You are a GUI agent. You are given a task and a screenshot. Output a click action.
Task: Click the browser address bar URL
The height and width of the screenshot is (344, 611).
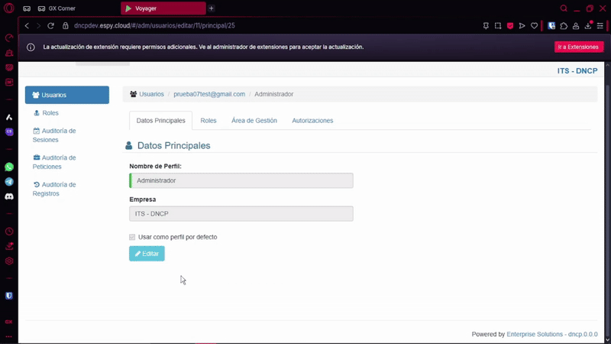pos(154,26)
